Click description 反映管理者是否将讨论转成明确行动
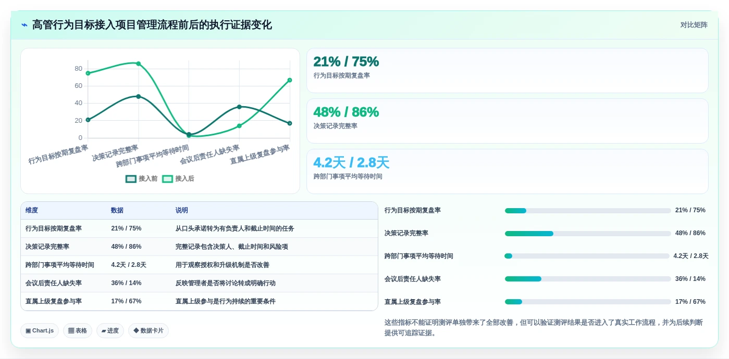 coord(226,283)
